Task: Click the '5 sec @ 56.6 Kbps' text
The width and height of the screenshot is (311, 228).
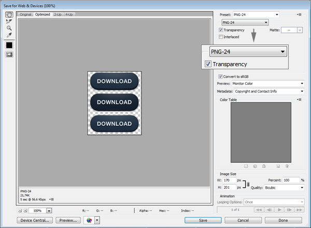Action: (33, 199)
